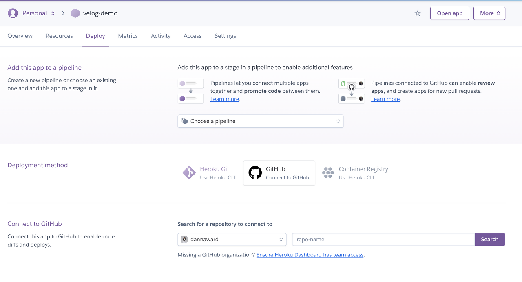Select the Deploy tab
This screenshot has height=282, width=522.
click(x=95, y=36)
